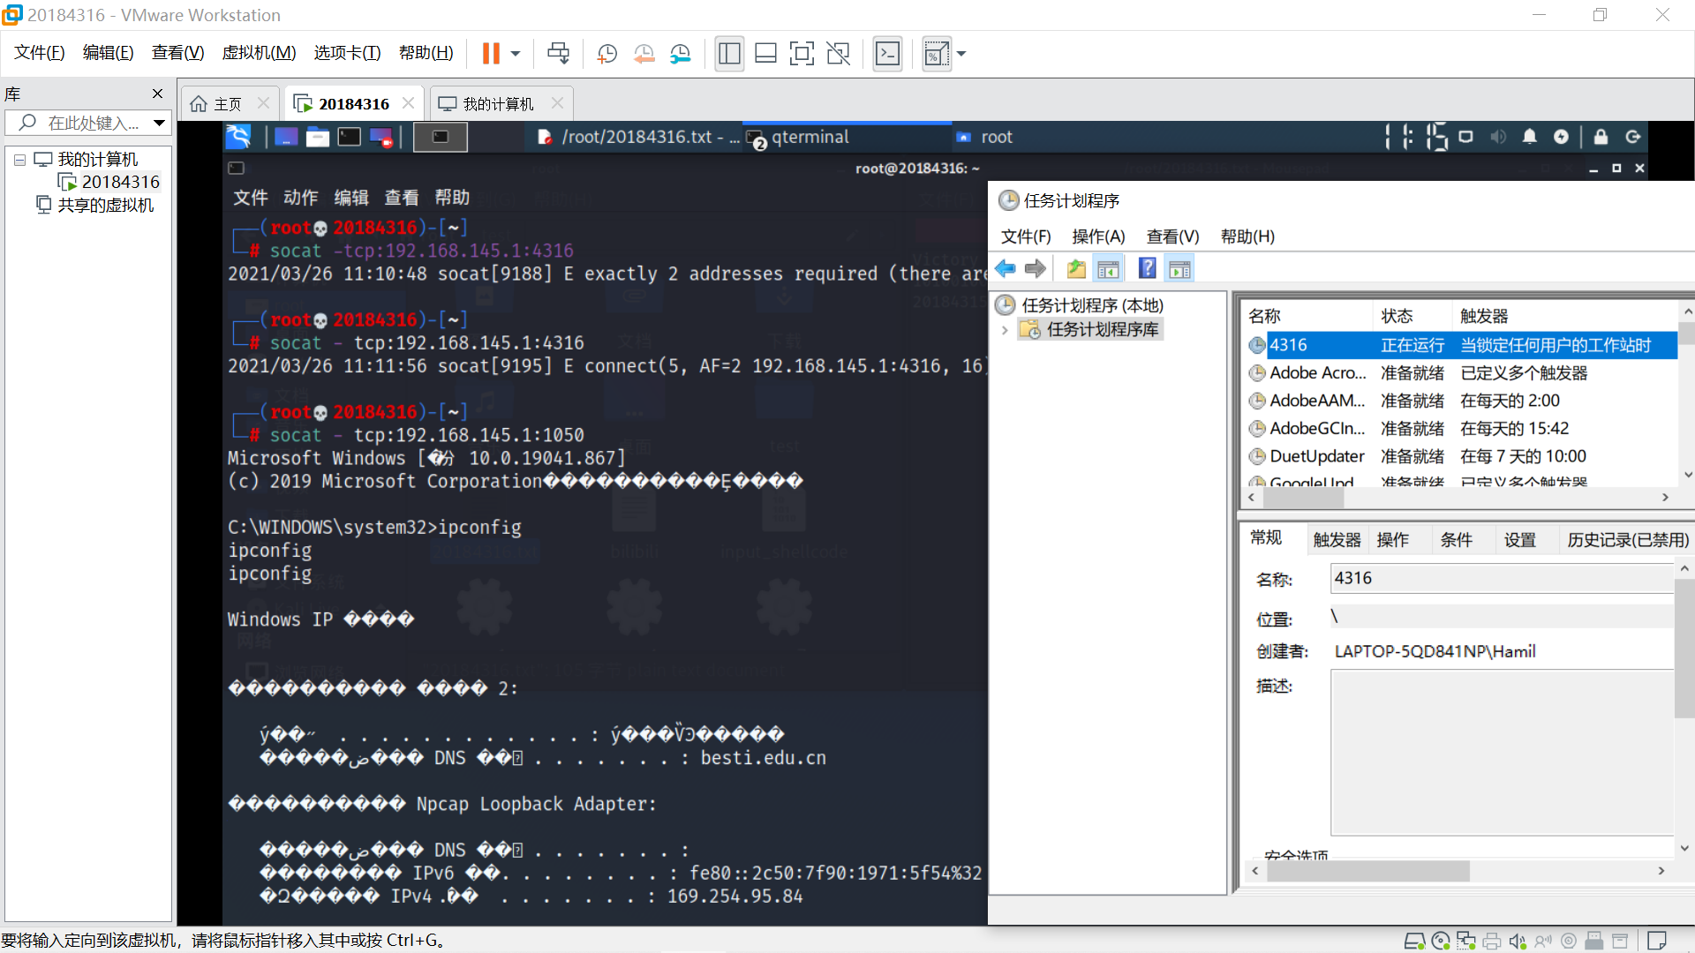Send Ctrl+Alt+Del to the VM

558,54
